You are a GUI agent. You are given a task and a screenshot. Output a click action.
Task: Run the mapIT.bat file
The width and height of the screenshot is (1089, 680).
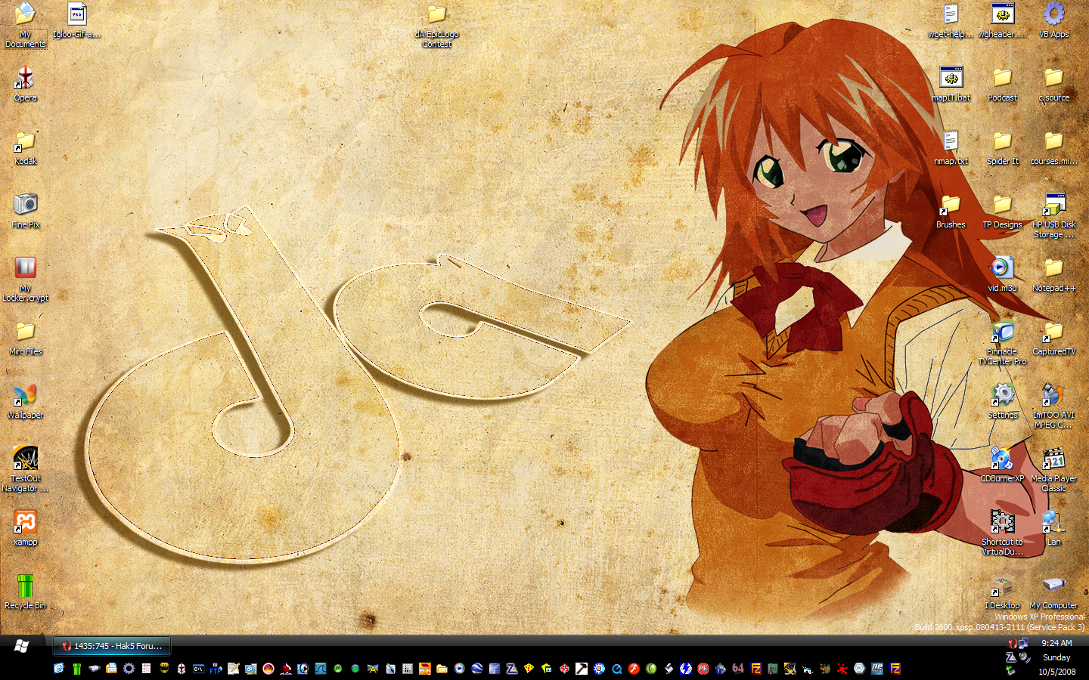coord(951,84)
